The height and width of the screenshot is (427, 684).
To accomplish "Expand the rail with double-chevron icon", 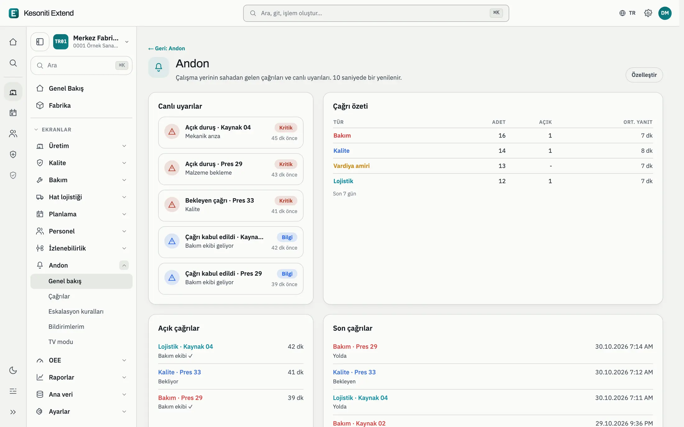I will 13,412.
